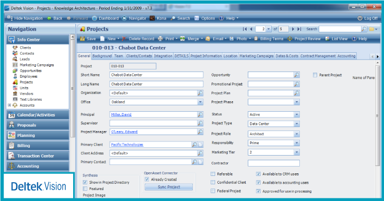Open the Marketing Tier dropdown

tap(297, 152)
